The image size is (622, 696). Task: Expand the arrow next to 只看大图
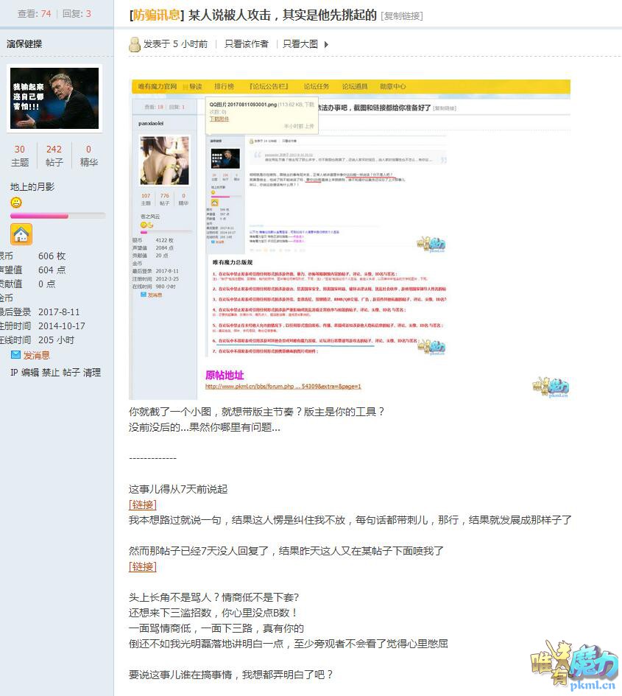326,44
